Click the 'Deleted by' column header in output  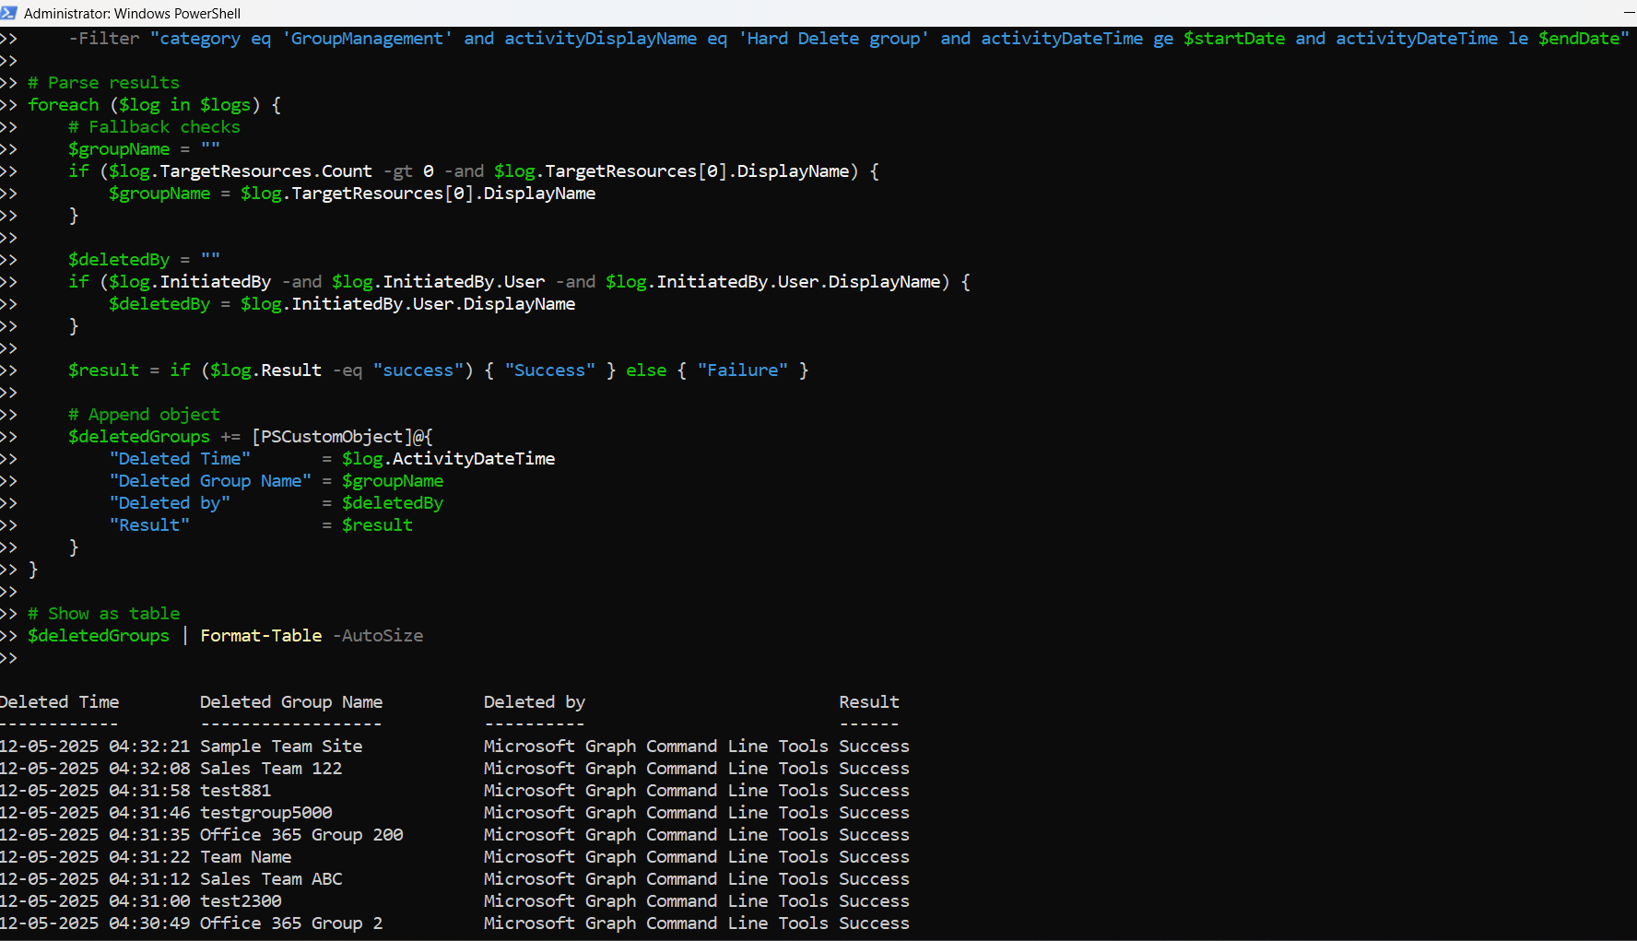(x=534, y=702)
